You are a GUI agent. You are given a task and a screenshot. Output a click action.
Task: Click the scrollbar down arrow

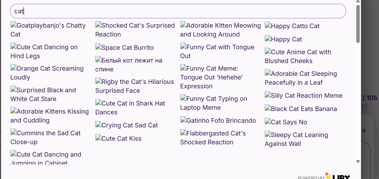tap(358, 162)
